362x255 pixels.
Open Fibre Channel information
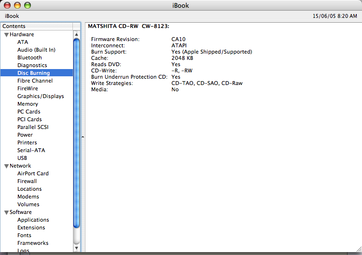[x=35, y=81]
